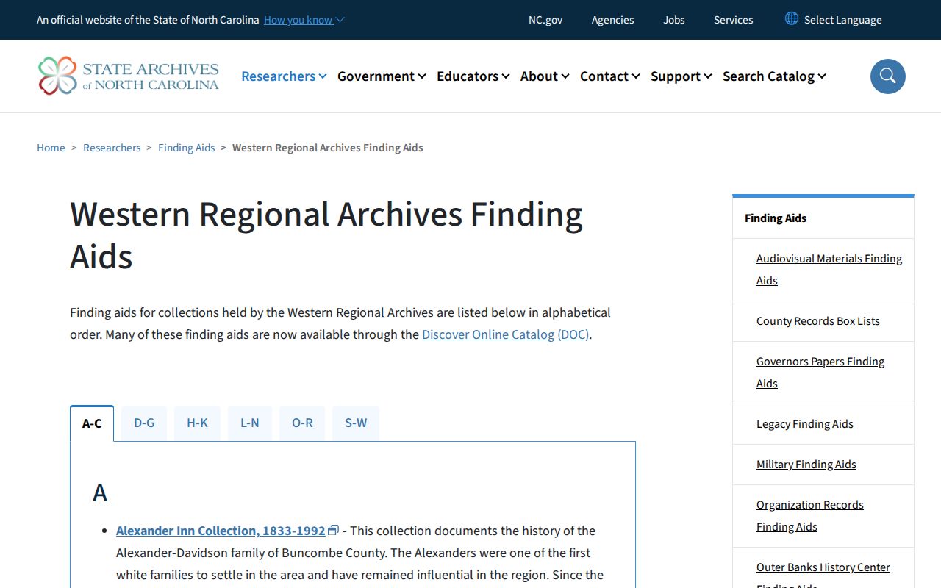The width and height of the screenshot is (941, 588).
Task: Switch to the H-K tab
Action: pyautogui.click(x=197, y=423)
